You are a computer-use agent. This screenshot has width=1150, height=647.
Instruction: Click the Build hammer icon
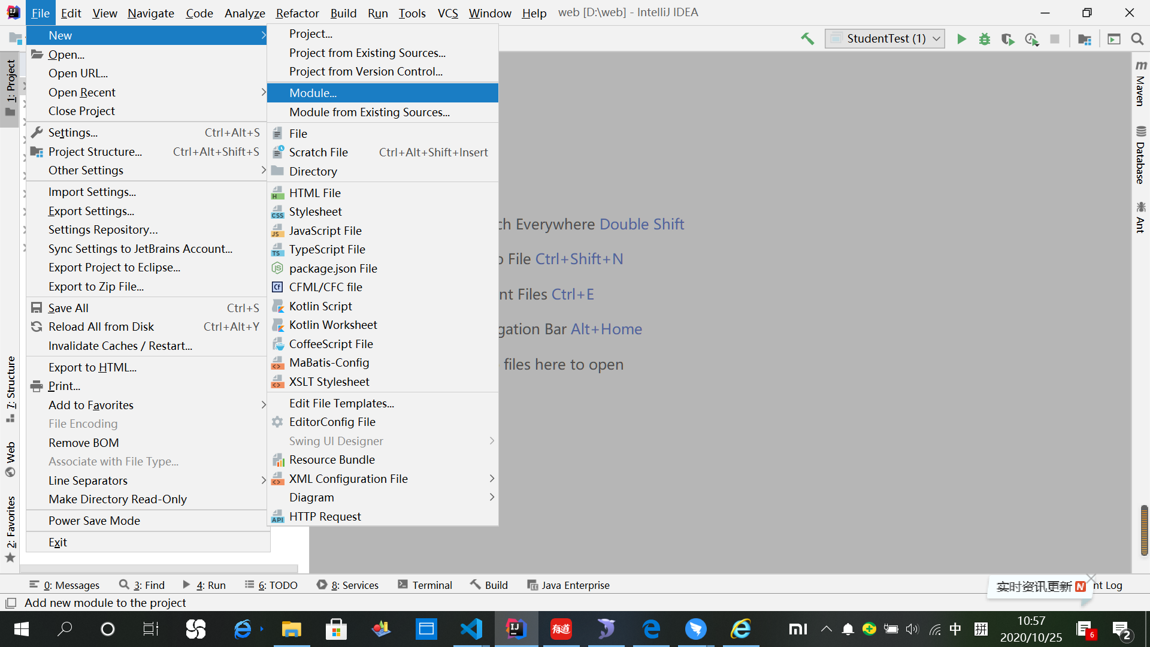tap(807, 39)
